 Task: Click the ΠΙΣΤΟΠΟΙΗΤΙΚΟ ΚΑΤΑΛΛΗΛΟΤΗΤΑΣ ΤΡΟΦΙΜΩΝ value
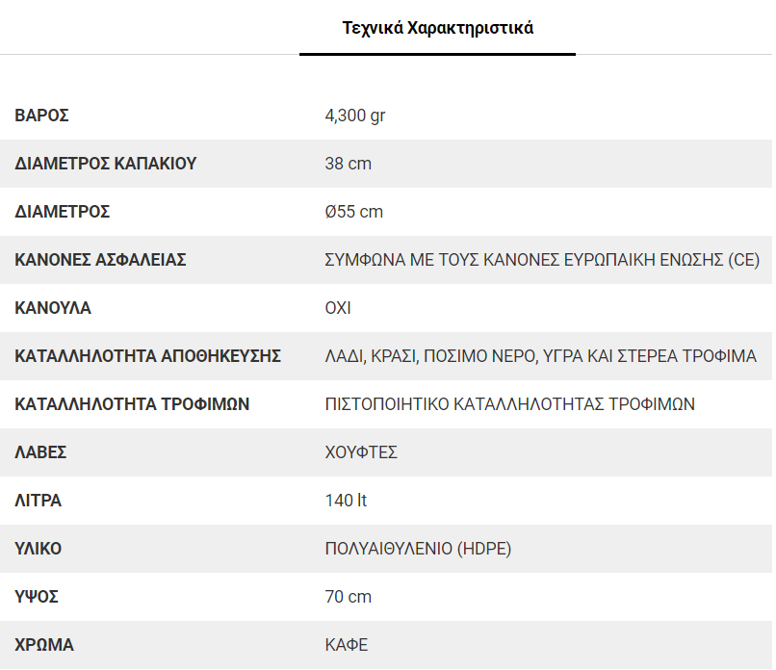click(509, 403)
